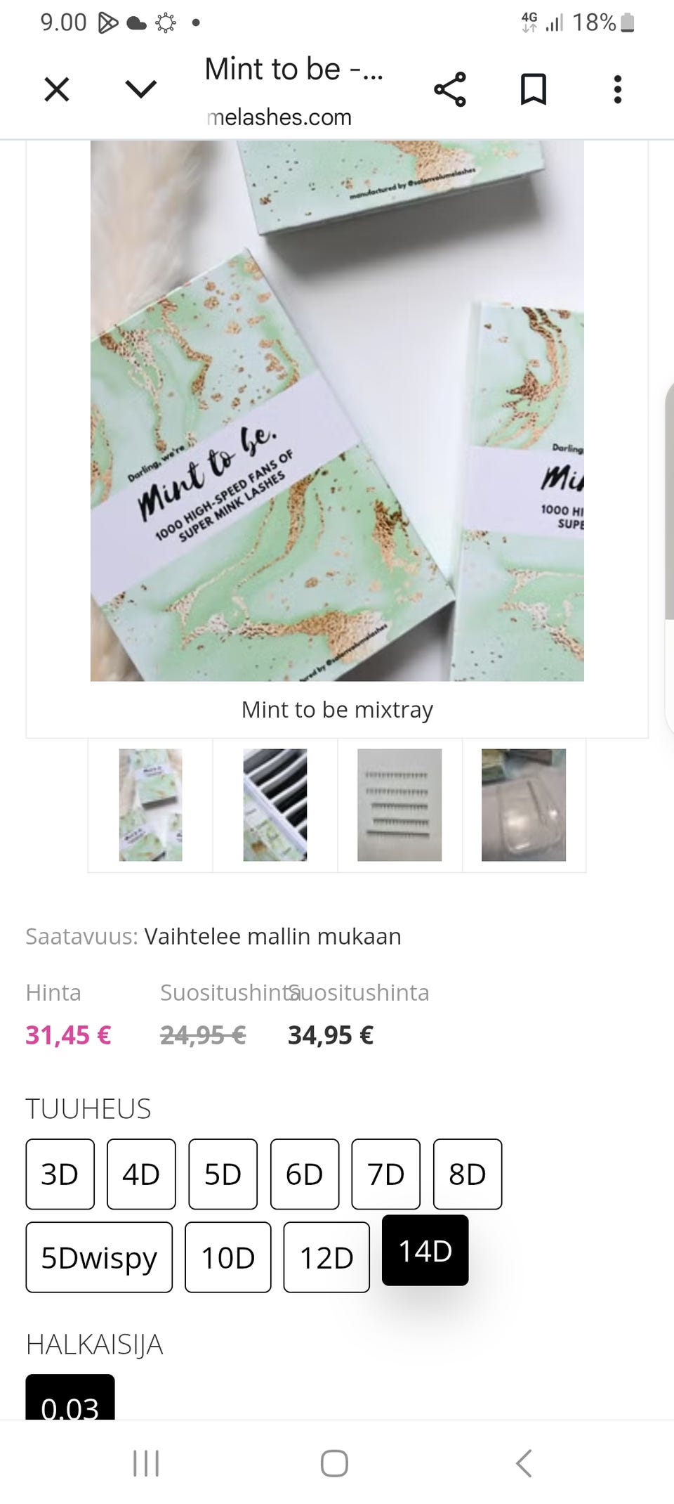Open the three-dot overflow menu
The width and height of the screenshot is (674, 1504).
coord(618,89)
